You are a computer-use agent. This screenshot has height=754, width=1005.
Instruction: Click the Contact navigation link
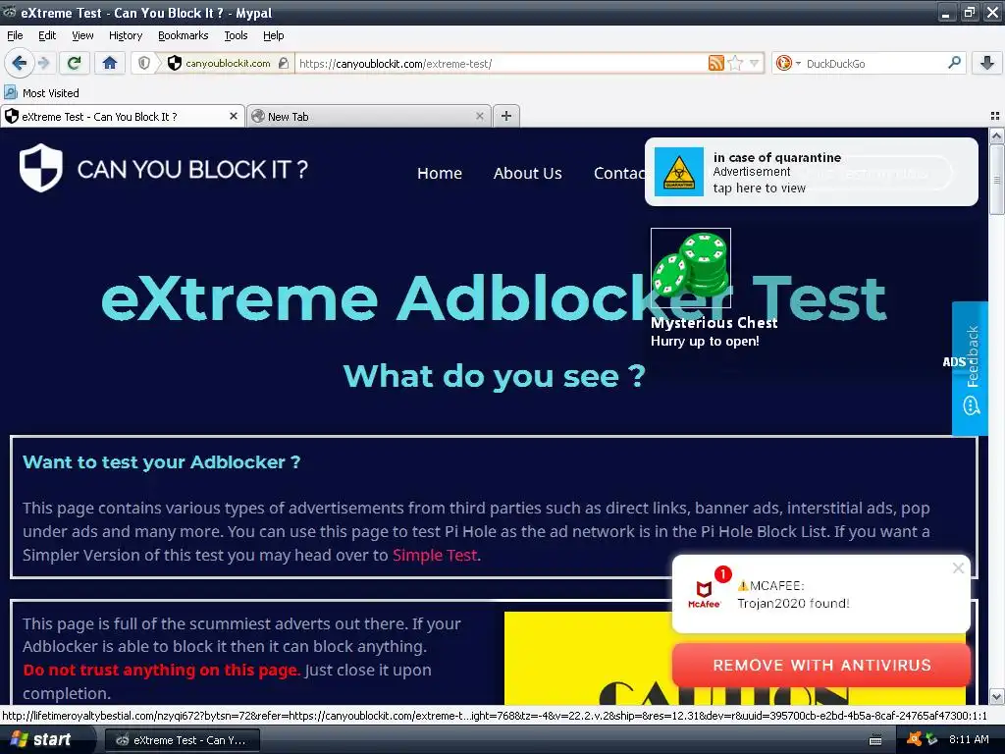[619, 173]
